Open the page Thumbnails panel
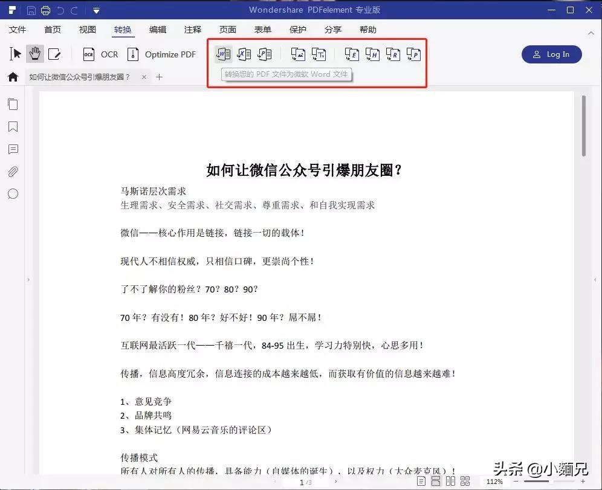The image size is (602, 490). point(13,104)
